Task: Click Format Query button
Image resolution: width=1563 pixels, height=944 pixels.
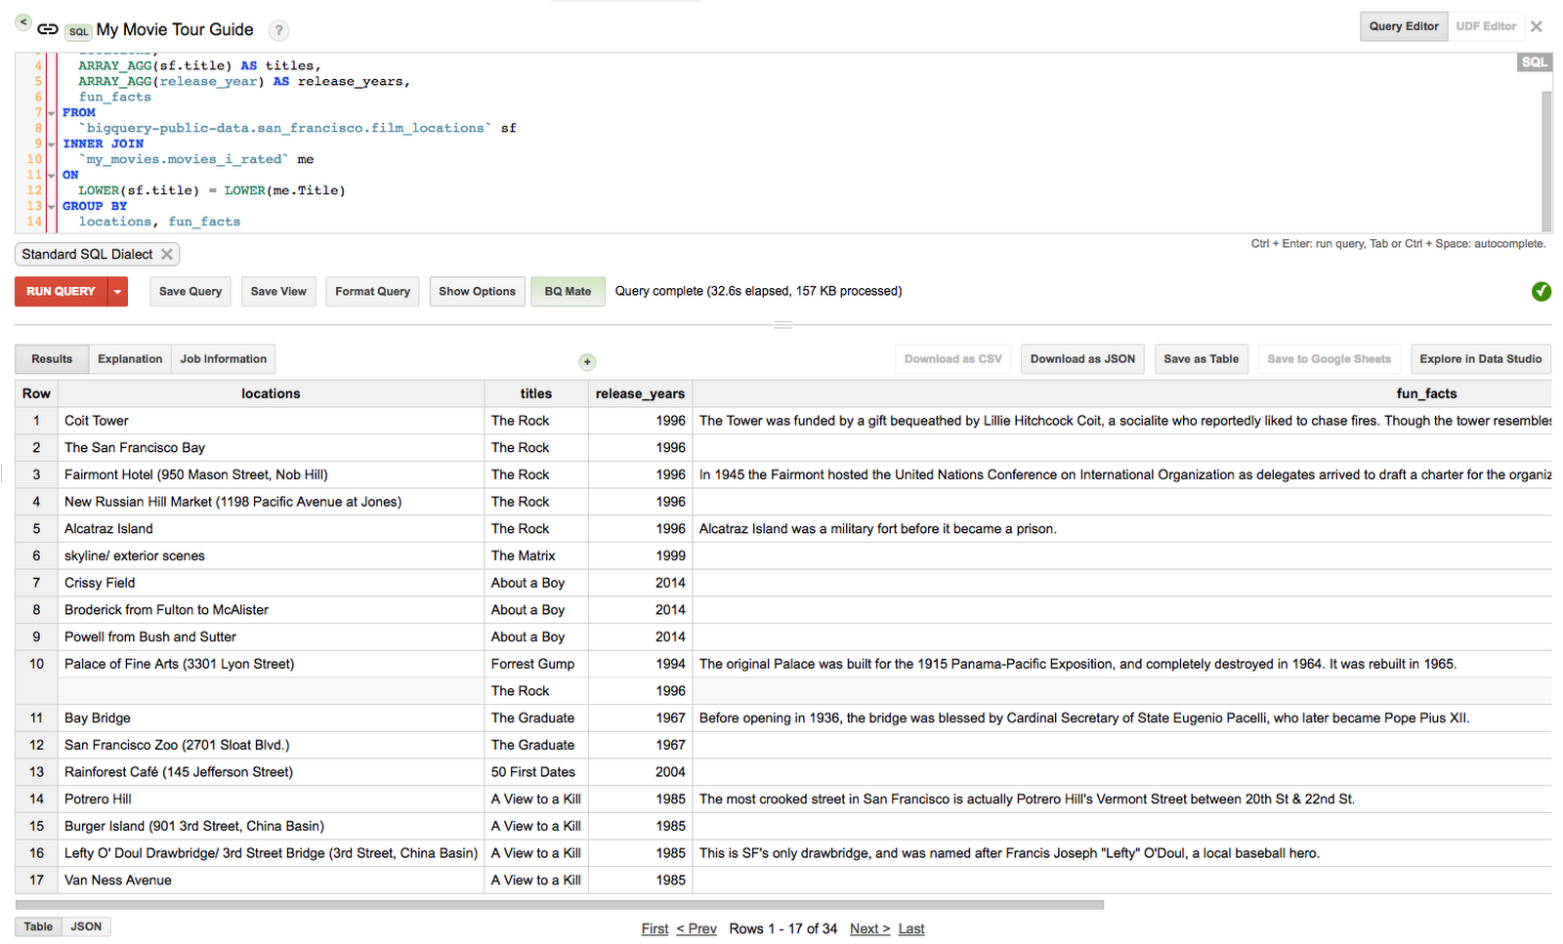Action: 372,291
